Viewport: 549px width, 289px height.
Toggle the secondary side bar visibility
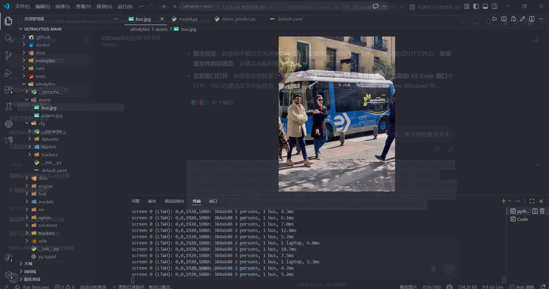tap(495, 6)
